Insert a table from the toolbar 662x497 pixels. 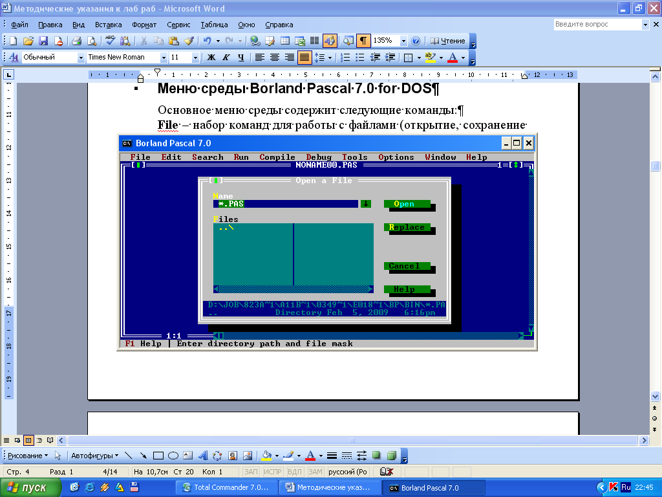[x=285, y=41]
